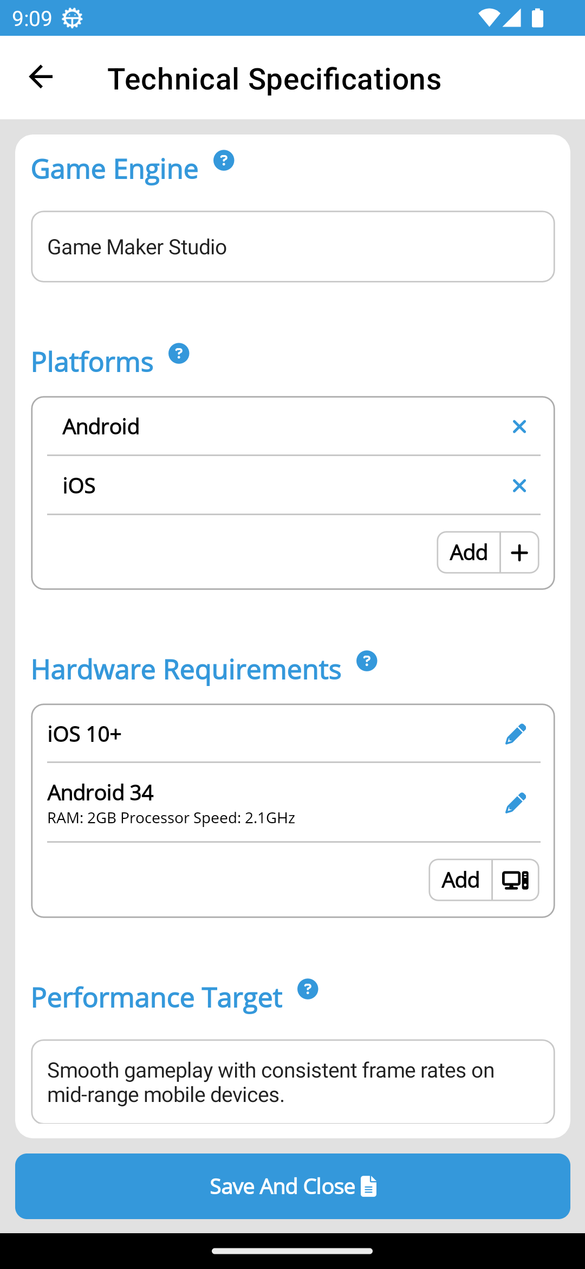The height and width of the screenshot is (1269, 585).
Task: Open Hardware Requirements help icon
Action: pyautogui.click(x=366, y=661)
